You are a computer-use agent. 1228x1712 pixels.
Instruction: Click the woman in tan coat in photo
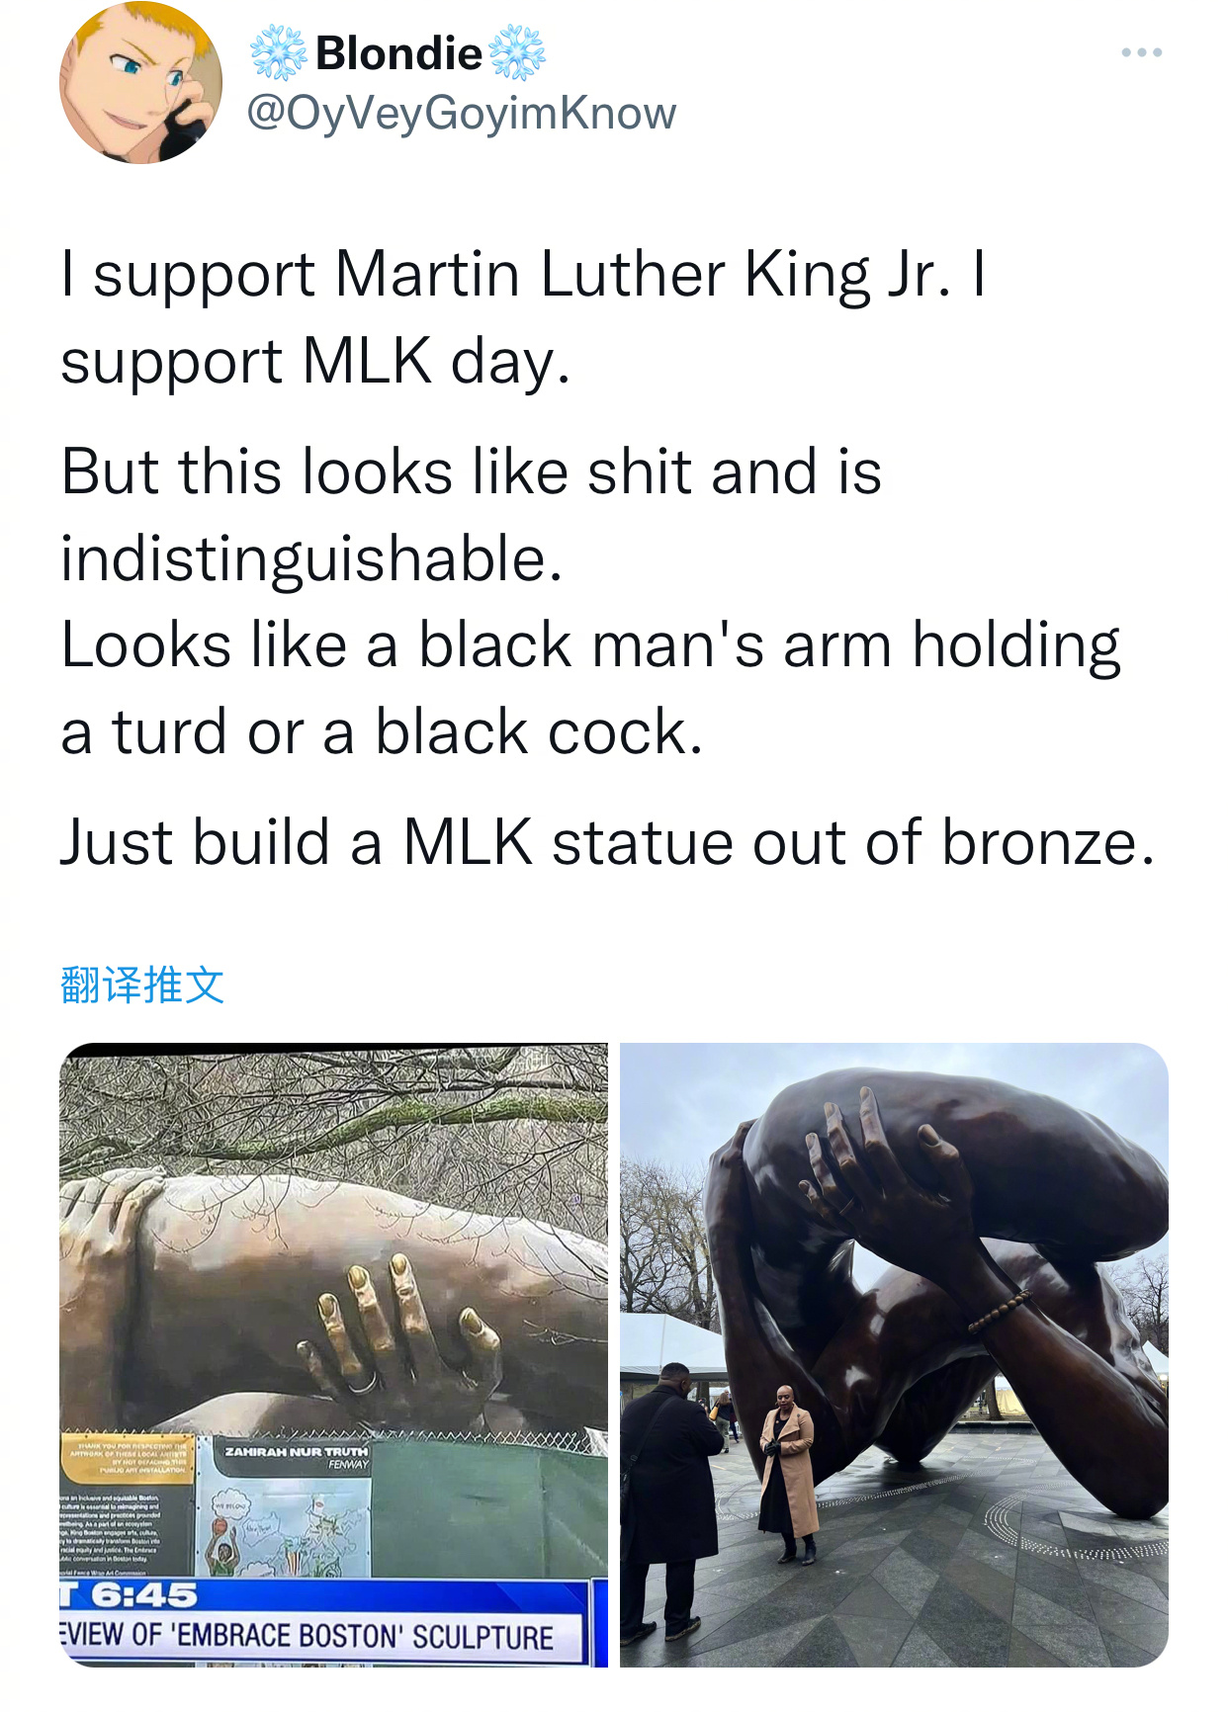(788, 1473)
